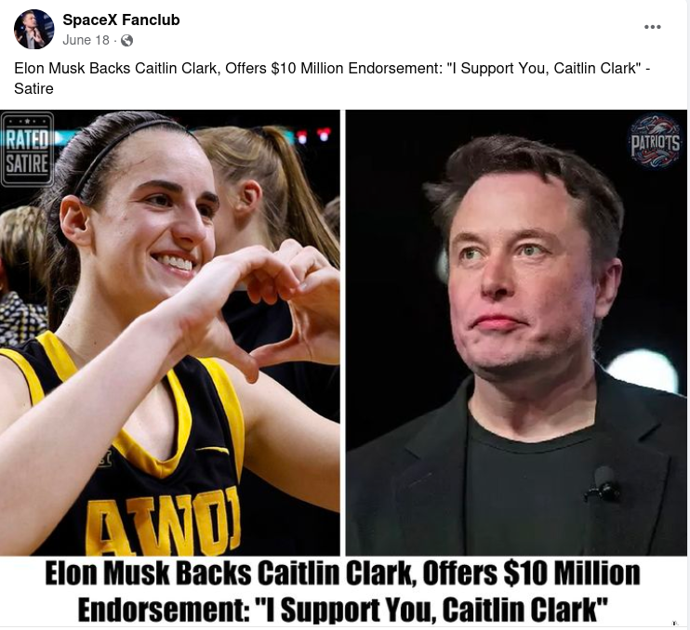Click the SpaceX Fanclub page name
Viewport: 690px width, 630px height.
(121, 20)
